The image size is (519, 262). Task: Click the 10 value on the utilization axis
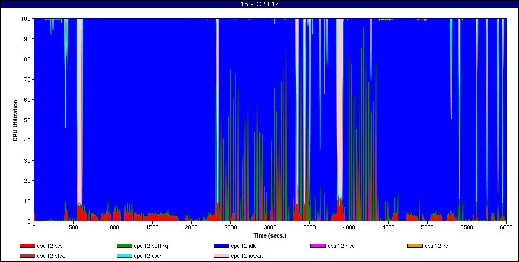[28, 201]
